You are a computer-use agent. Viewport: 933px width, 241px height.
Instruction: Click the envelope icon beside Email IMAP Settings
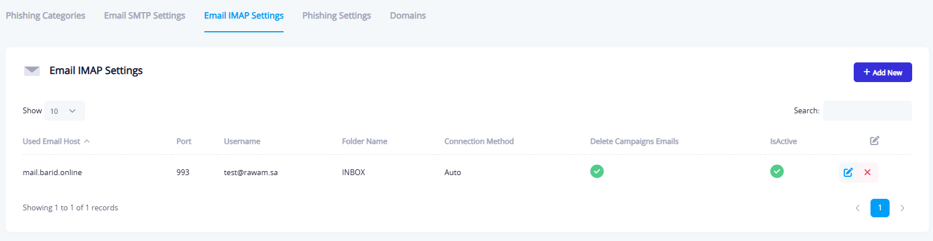pos(32,71)
